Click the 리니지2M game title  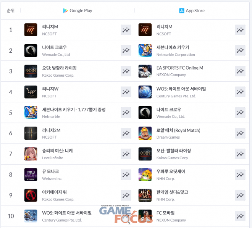click(x=51, y=130)
